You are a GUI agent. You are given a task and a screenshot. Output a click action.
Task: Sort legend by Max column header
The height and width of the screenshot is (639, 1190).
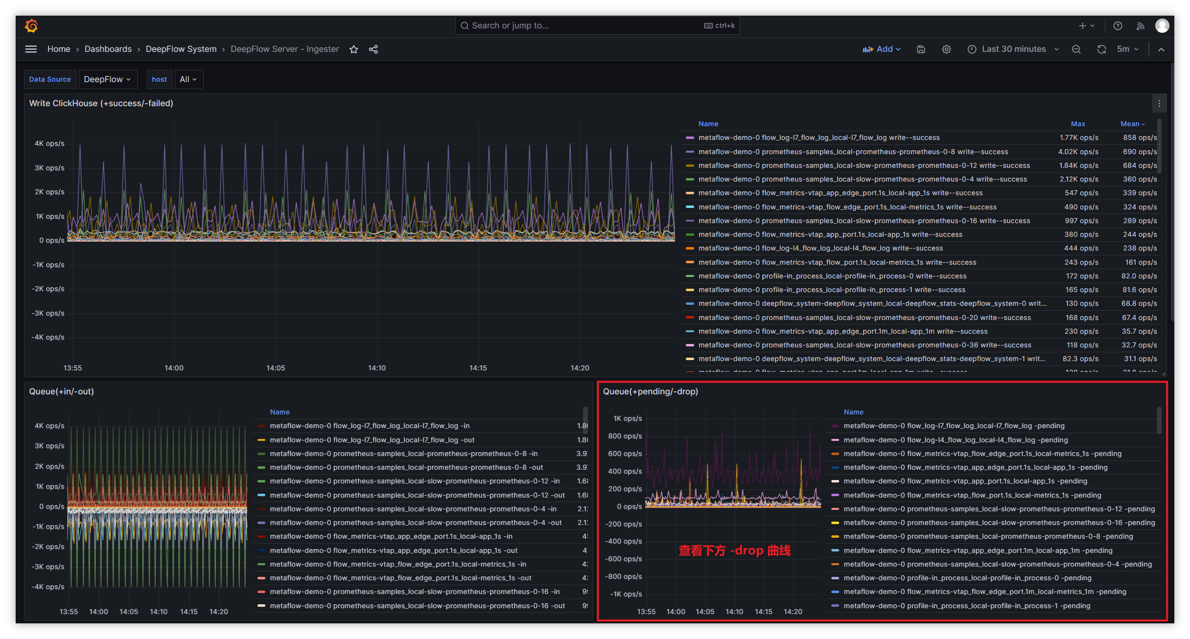point(1078,124)
